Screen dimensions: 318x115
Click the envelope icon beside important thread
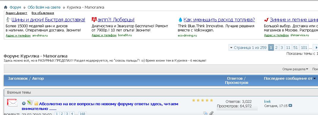tap(12, 103)
